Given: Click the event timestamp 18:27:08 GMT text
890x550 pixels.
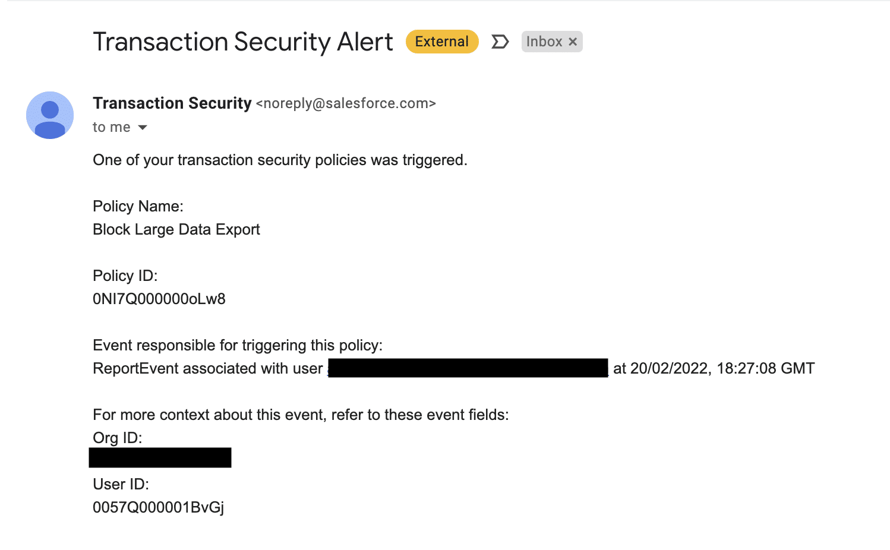Looking at the screenshot, I should [766, 368].
